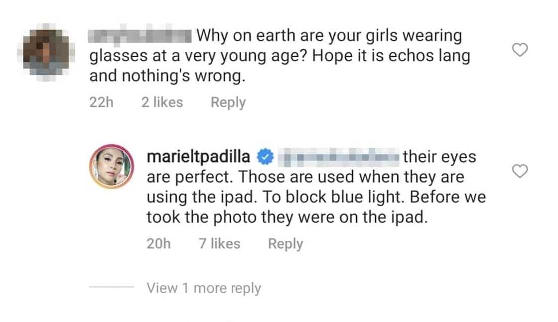The height and width of the screenshot is (322, 558).
Task: Reply to marieltpadilla's 20h comment
Action: click(285, 244)
